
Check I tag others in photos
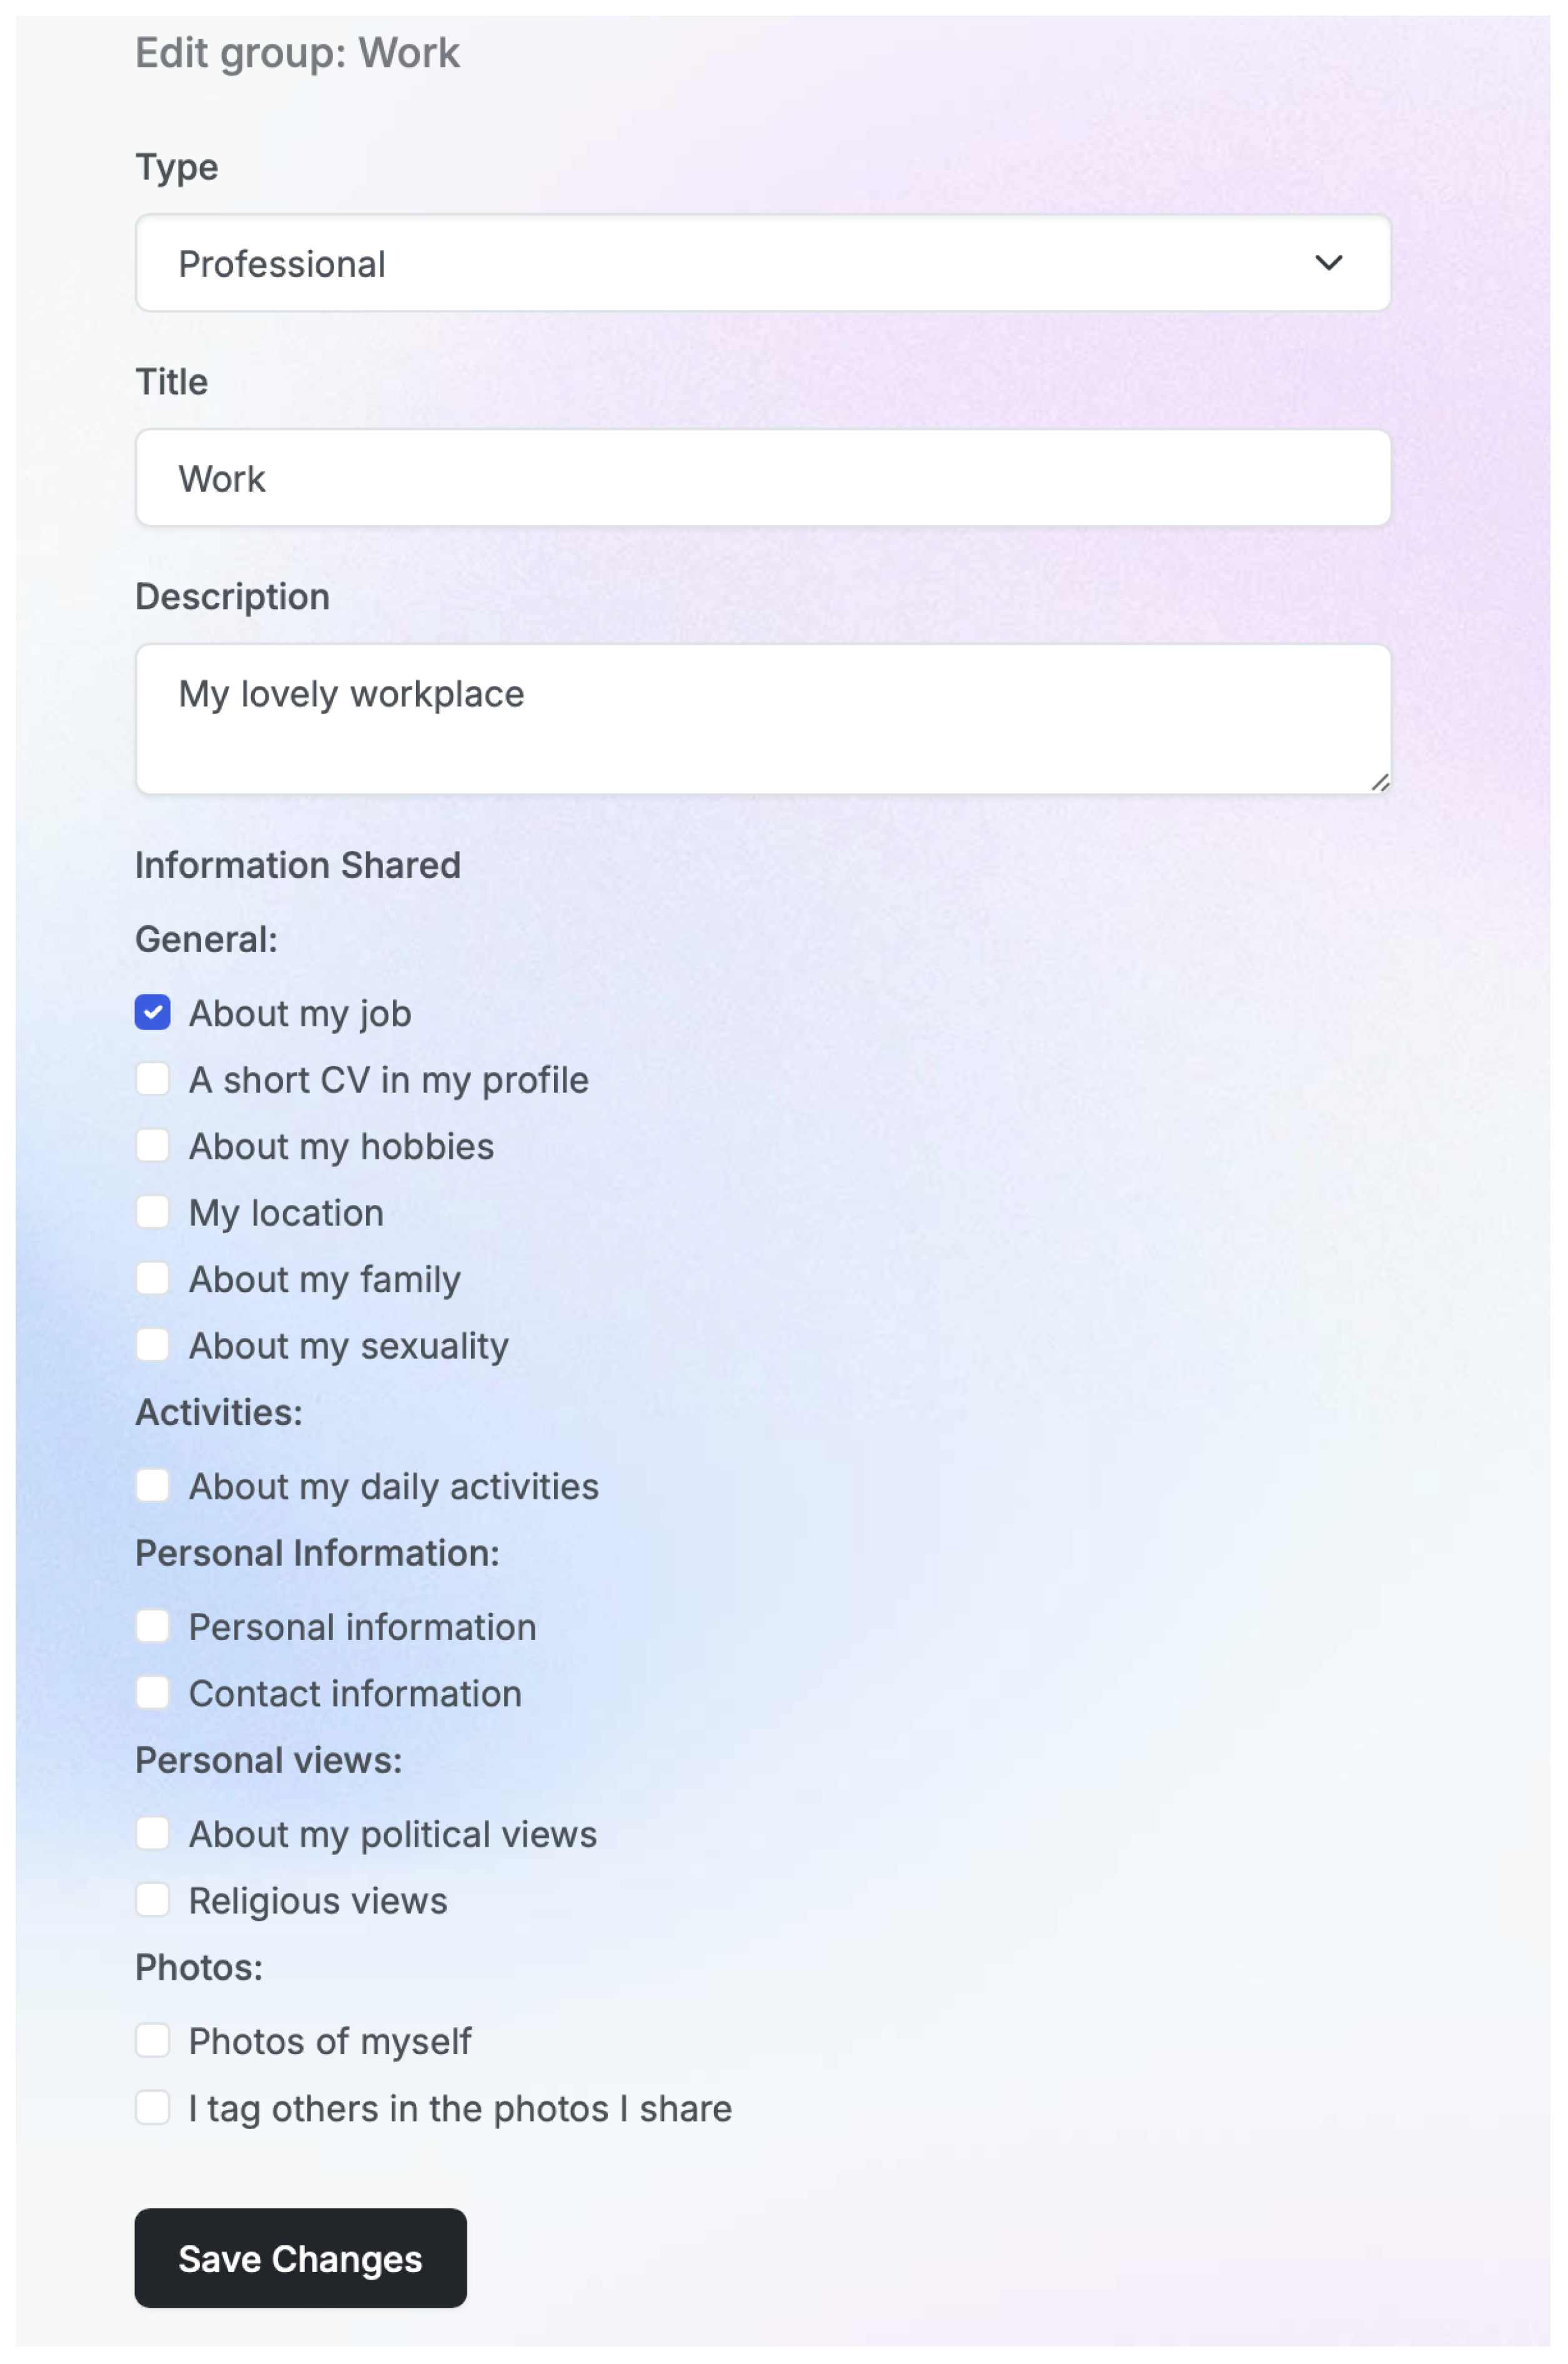pyautogui.click(x=153, y=2107)
